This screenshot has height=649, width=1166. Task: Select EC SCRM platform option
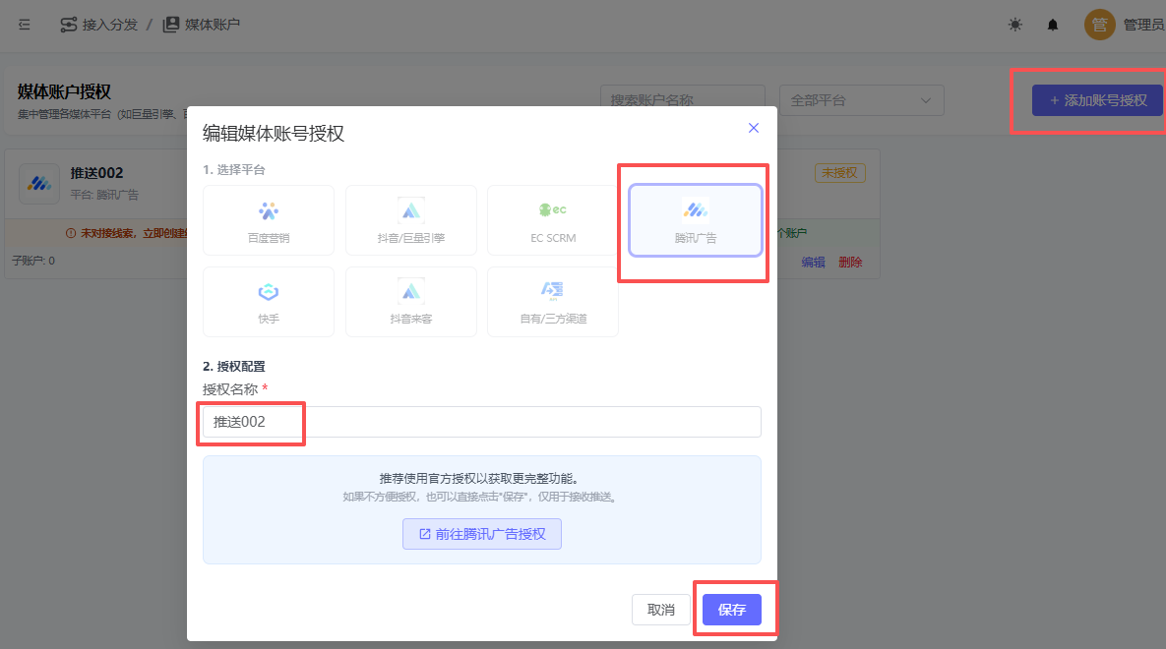(x=553, y=220)
